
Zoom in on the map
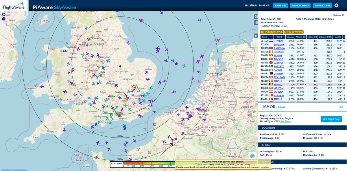click(x=4, y=14)
